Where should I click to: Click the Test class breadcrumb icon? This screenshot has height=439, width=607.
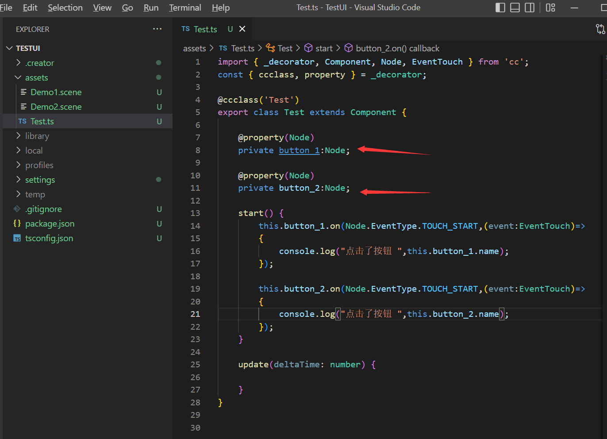pyautogui.click(x=270, y=48)
